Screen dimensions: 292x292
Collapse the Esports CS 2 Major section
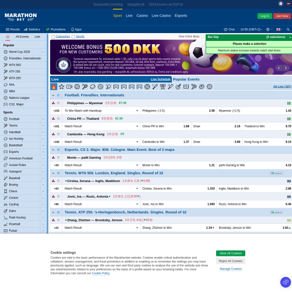tap(53, 150)
